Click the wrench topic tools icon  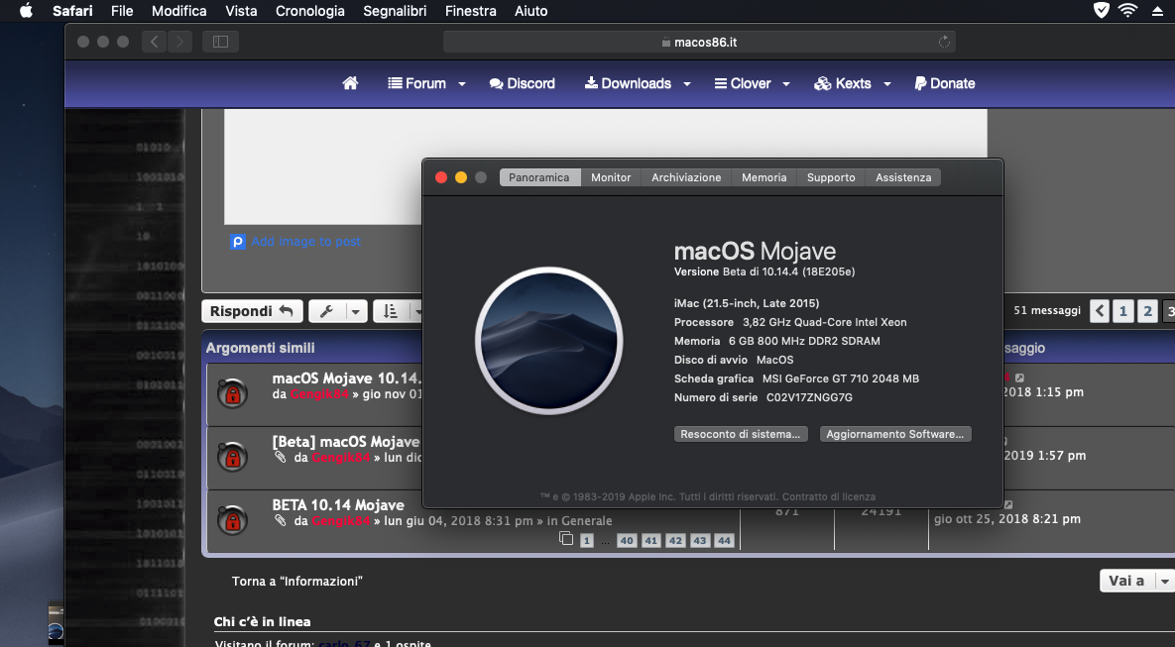tap(327, 311)
